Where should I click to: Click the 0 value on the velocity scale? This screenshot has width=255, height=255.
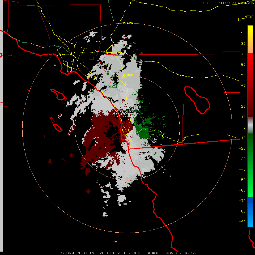point(245,127)
